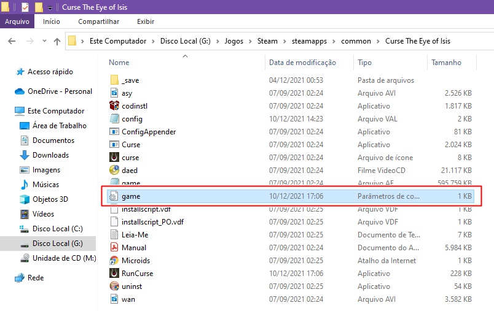The height and width of the screenshot is (311, 494).
Task: Open Objetos 3D in the sidebar
Action: click(50, 199)
